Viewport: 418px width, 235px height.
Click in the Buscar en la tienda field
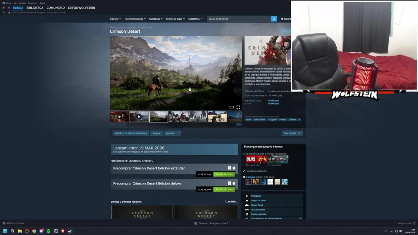[x=239, y=19]
